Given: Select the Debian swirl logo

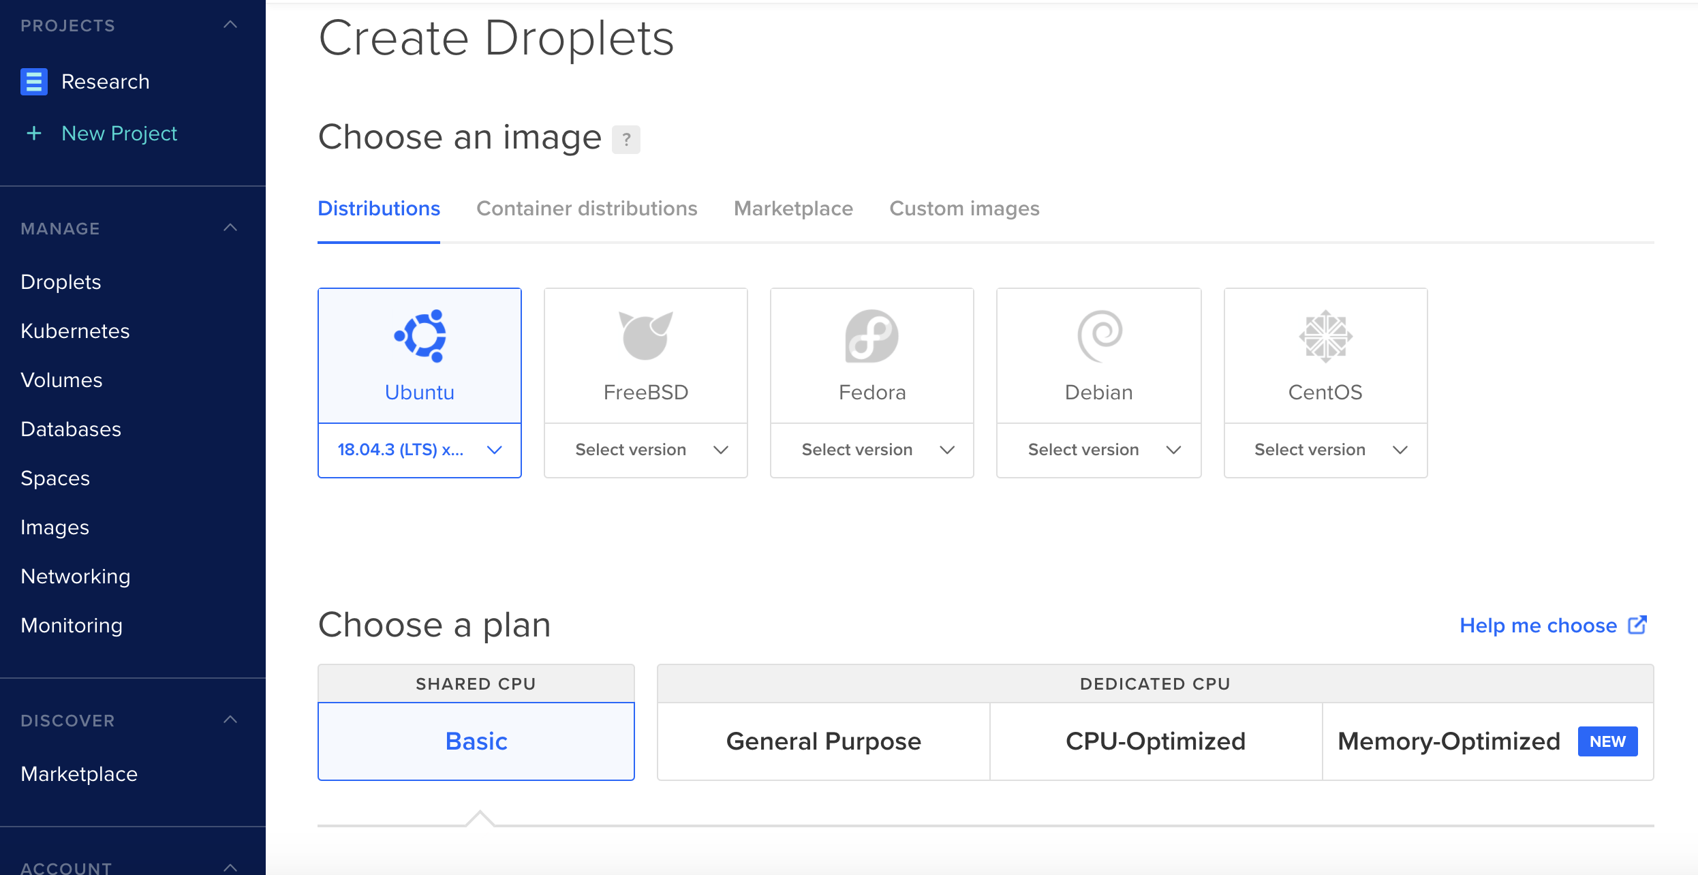Looking at the screenshot, I should coord(1098,335).
